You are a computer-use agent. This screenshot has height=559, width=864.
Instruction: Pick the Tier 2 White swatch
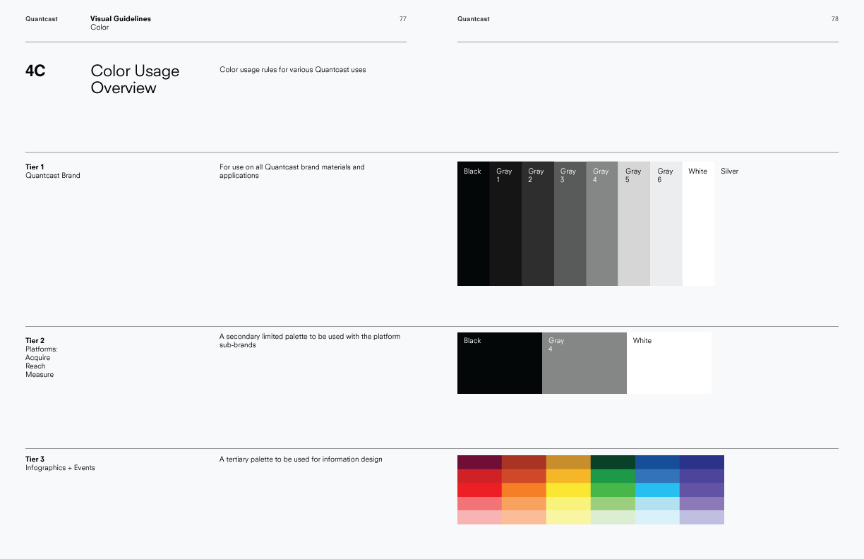(x=669, y=363)
